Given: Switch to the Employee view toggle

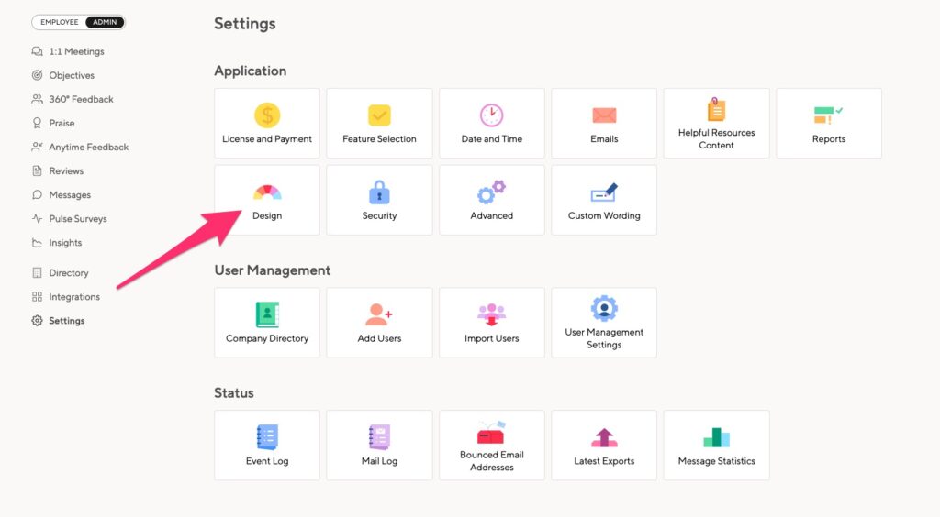Looking at the screenshot, I should pyautogui.click(x=60, y=22).
